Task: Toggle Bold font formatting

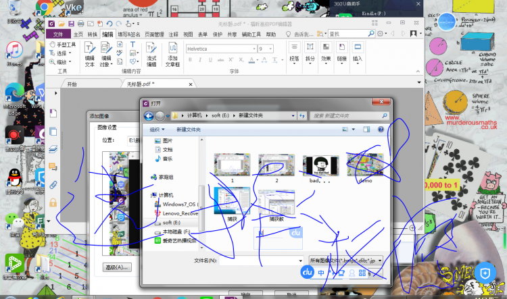Action: (190, 60)
